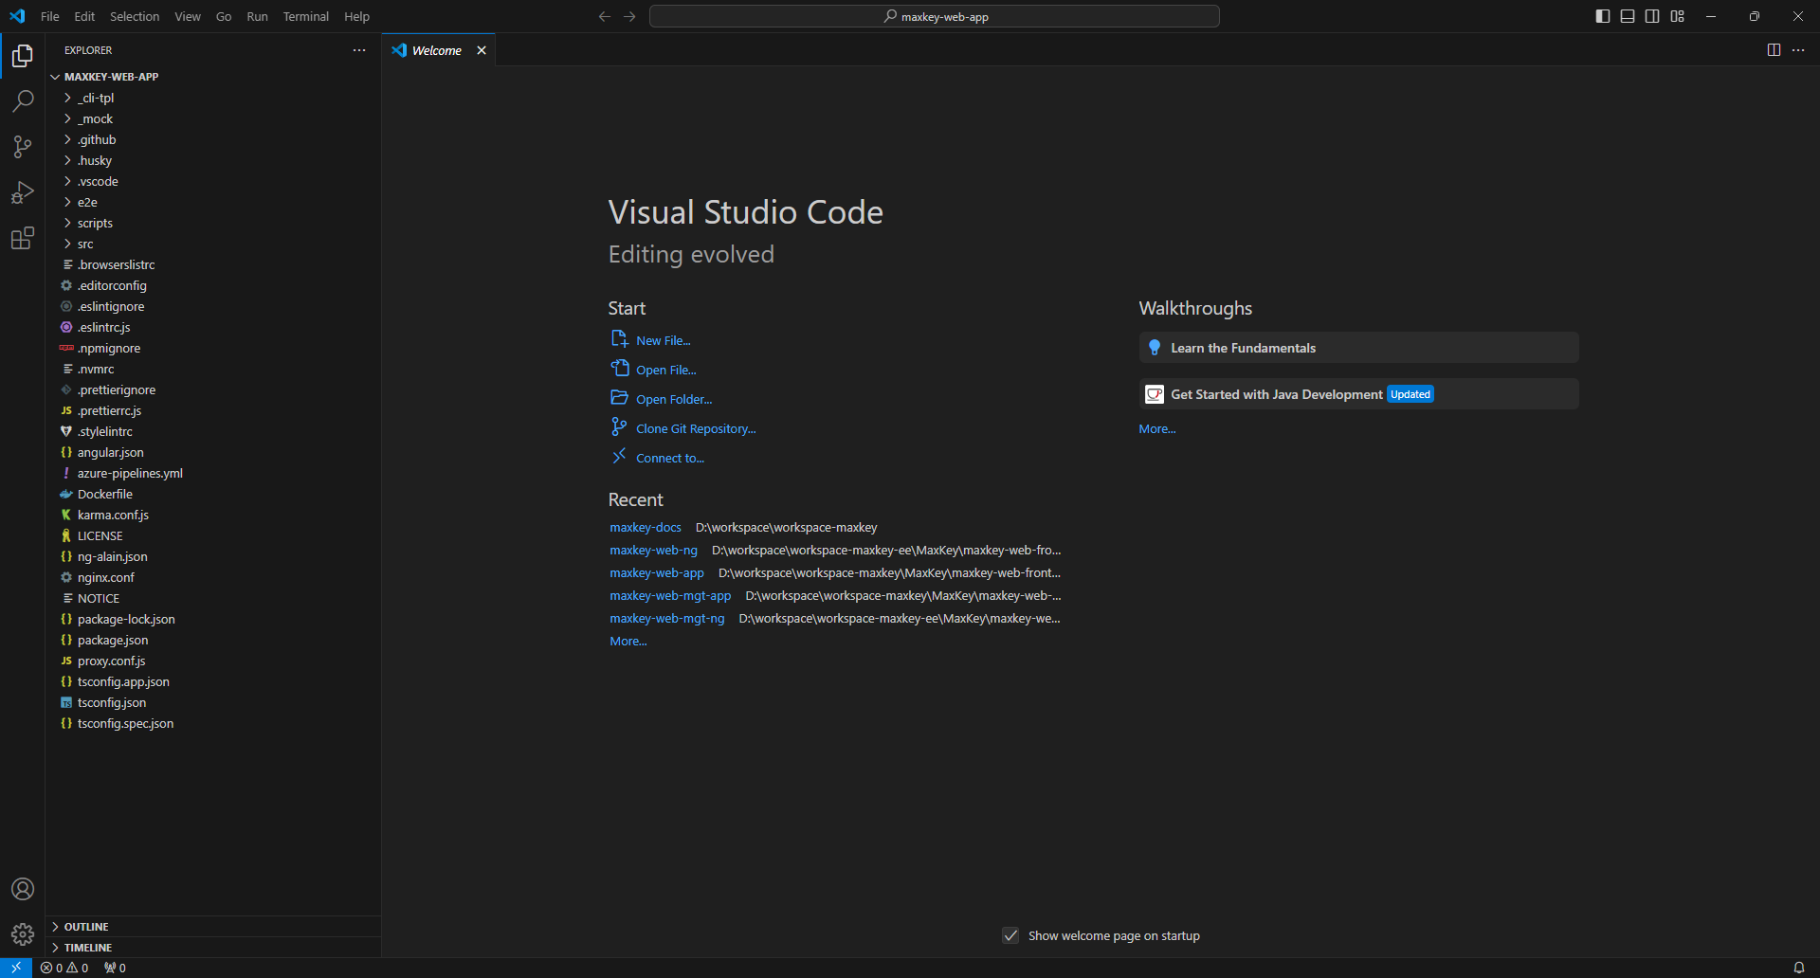Expand the src folder
The image size is (1820, 978).
click(213, 244)
